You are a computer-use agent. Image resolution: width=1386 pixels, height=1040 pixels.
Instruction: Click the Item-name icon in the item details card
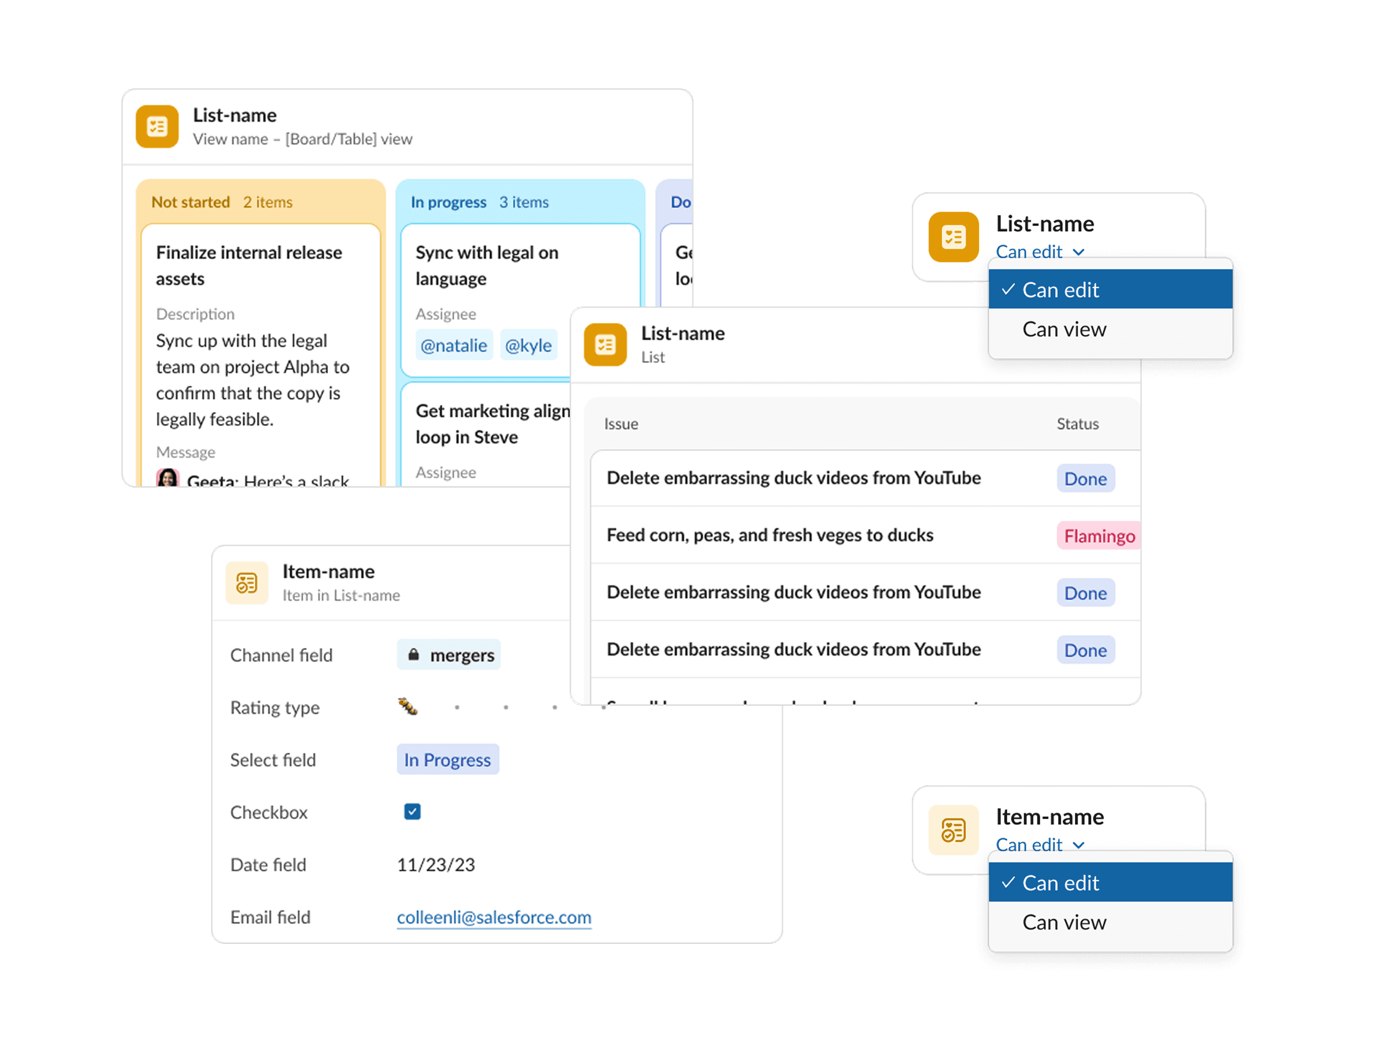pyautogui.click(x=247, y=583)
